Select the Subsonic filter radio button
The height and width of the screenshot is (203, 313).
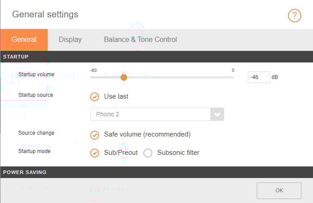tap(148, 153)
